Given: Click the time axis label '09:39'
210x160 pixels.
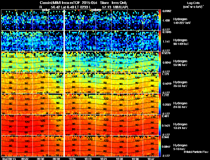Looking at the screenshot, I should (x=56, y=159).
